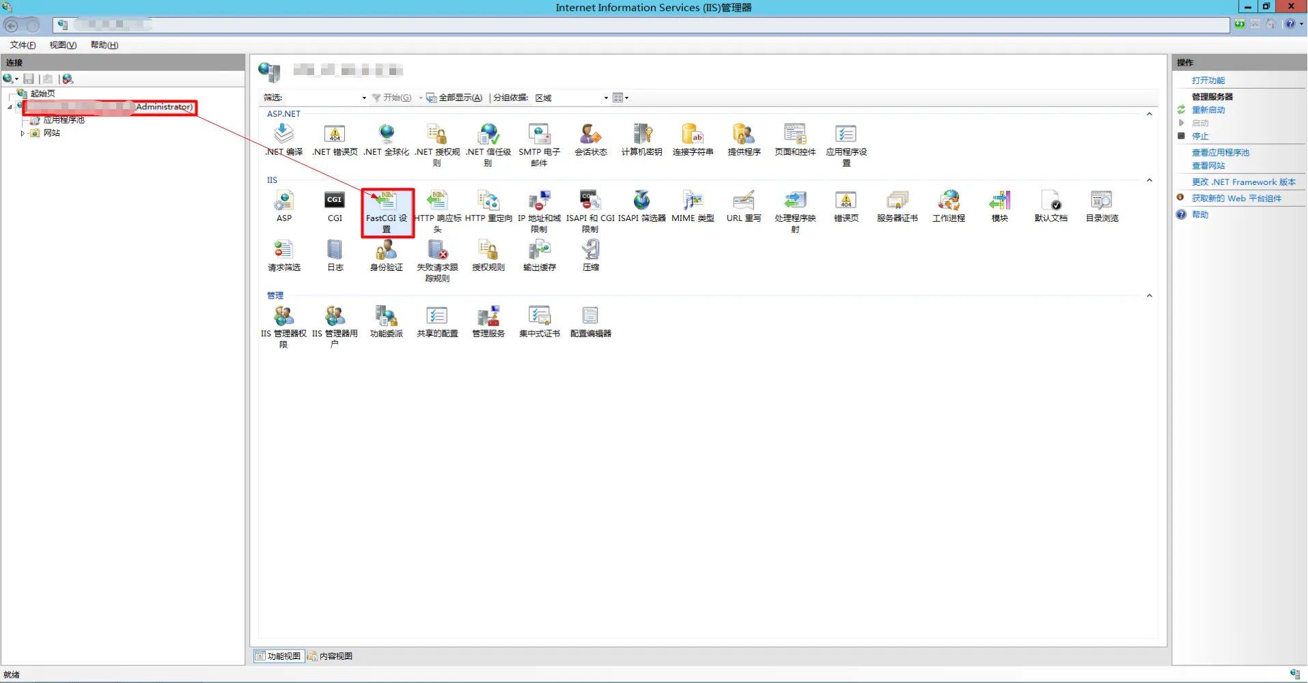This screenshot has width=1308, height=683.
Task: Open the 压缩 feature
Action: [x=591, y=255]
